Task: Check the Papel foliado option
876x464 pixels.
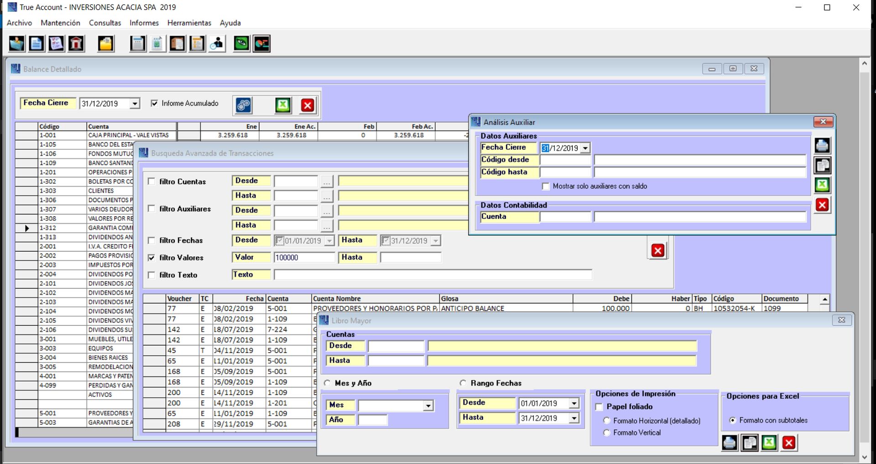Action: click(600, 407)
